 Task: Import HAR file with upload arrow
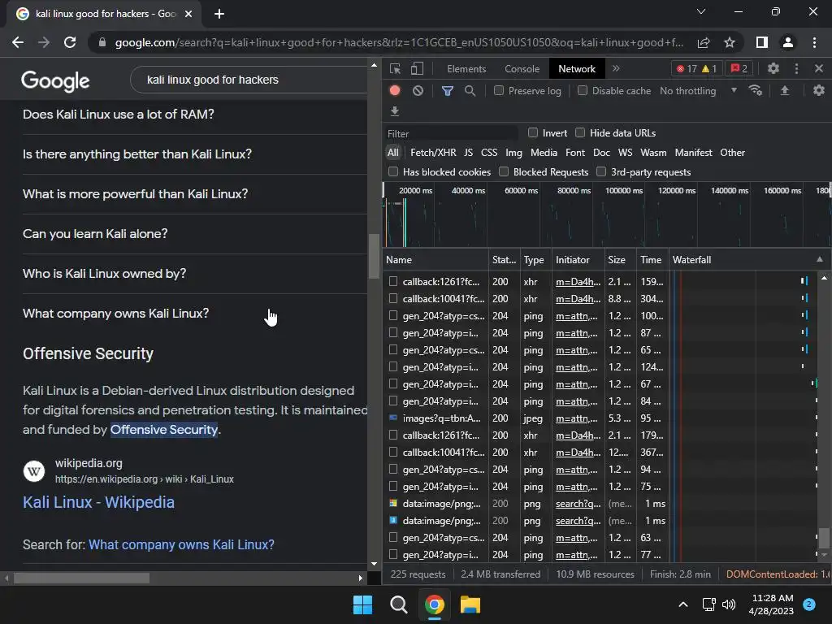(785, 91)
